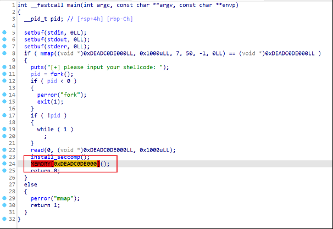Toggle breakpoint dot beside perror("fork") line
The width and height of the screenshot is (333, 229).
[4, 94]
